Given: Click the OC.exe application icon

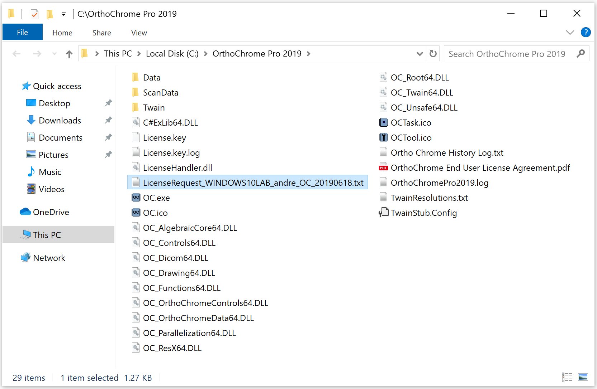Looking at the screenshot, I should coord(136,198).
